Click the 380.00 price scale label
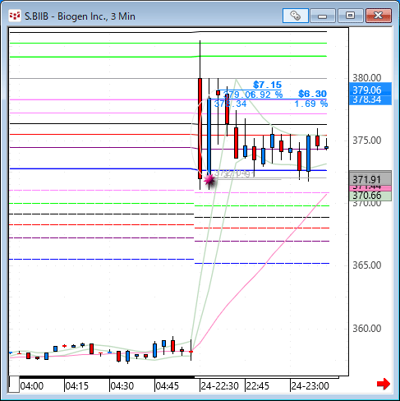The width and height of the screenshot is (400, 401). 366,78
